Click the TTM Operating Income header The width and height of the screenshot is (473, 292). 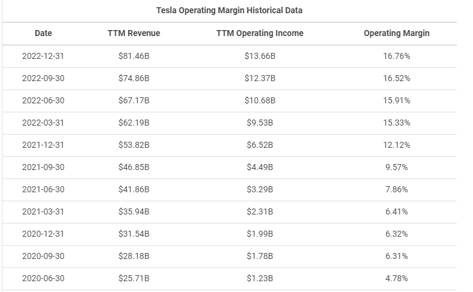260,34
